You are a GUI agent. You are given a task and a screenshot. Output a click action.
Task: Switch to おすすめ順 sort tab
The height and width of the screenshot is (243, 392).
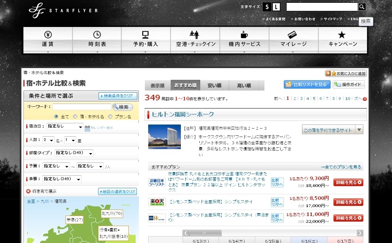click(x=185, y=85)
